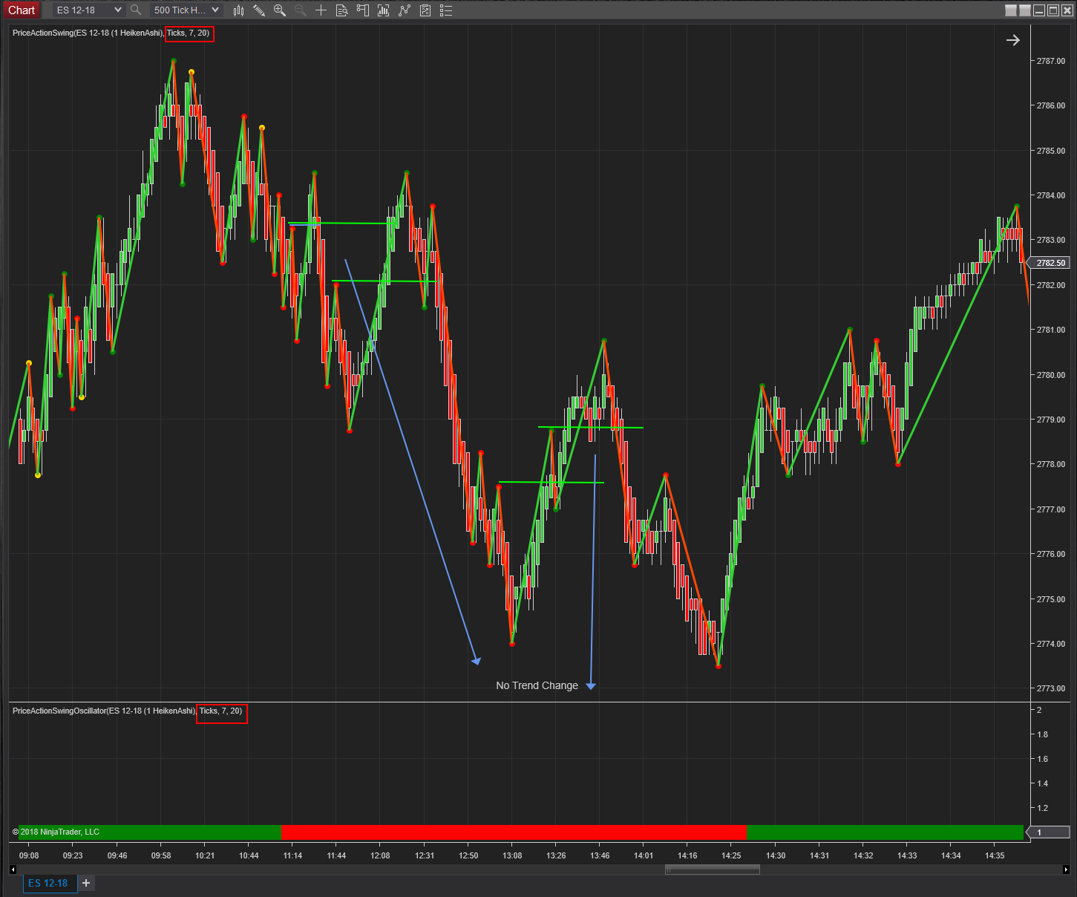Maximize the chart window
Viewport: 1077px width, 897px height.
click(x=1053, y=10)
